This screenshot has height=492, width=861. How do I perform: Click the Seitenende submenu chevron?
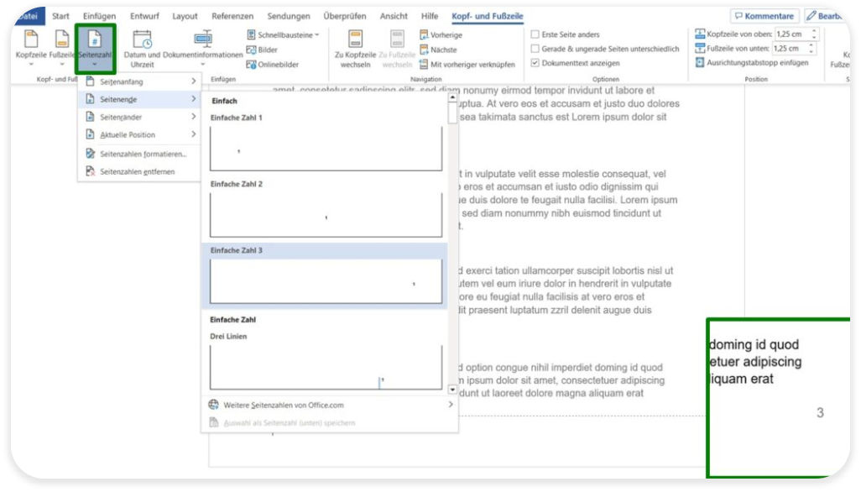[193, 99]
